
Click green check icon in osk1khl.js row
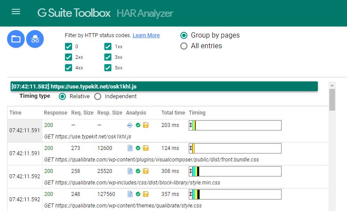coord(138,125)
